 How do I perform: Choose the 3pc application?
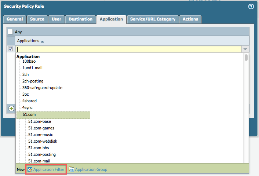[x=25, y=95]
